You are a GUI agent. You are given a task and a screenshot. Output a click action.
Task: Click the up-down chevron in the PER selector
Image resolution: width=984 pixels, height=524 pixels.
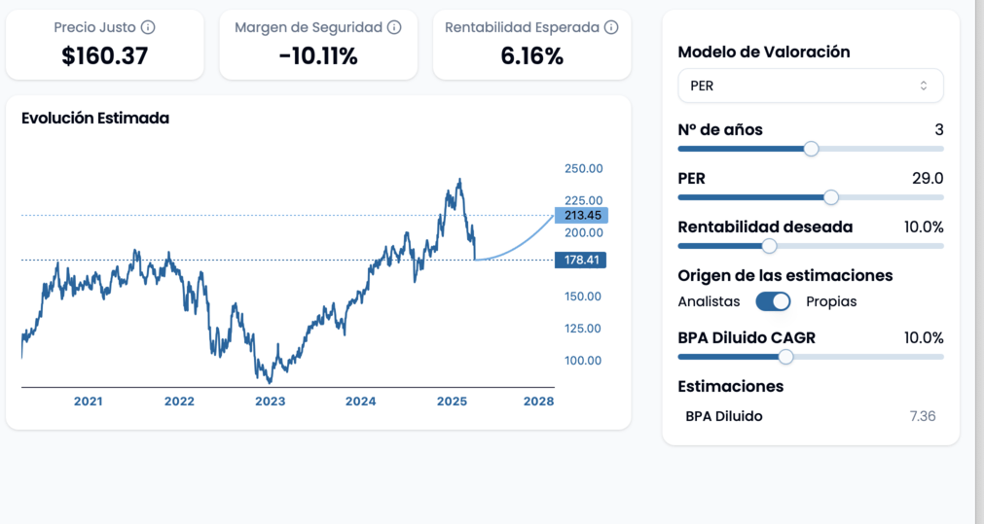(x=924, y=86)
